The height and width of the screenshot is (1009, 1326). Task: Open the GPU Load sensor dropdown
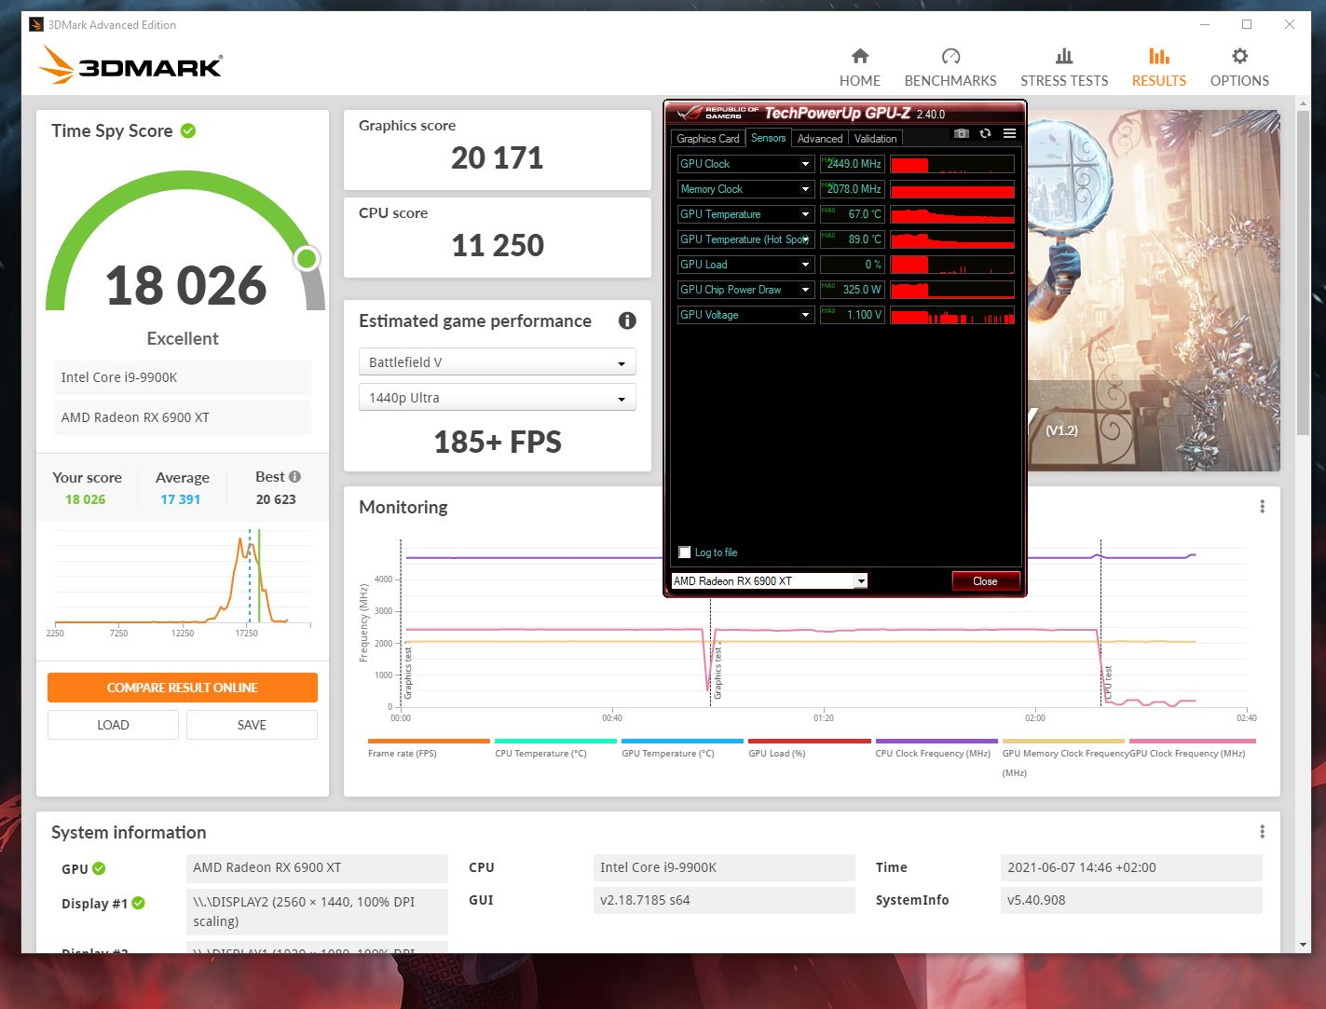(x=805, y=265)
